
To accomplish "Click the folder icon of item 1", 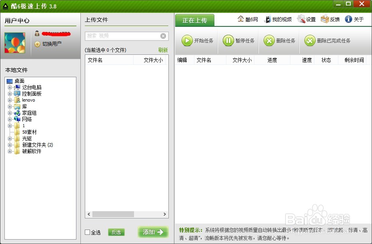I will pos(17,126).
